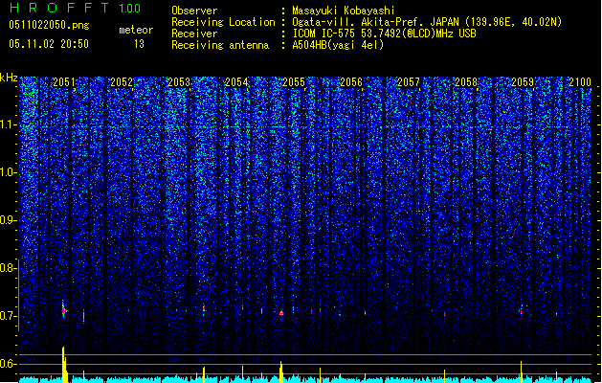Click the A504HB(yagi 4el) antenna value

[x=338, y=45]
